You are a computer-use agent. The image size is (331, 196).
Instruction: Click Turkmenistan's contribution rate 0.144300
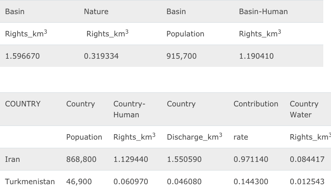pos(251,182)
